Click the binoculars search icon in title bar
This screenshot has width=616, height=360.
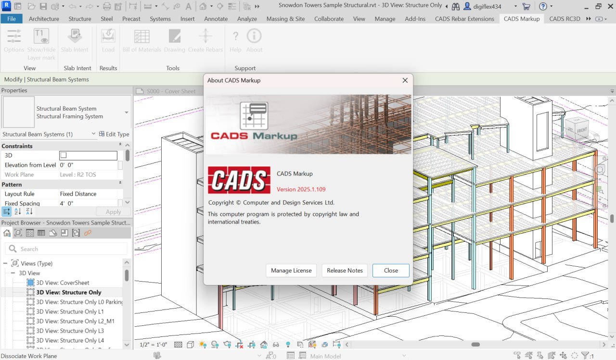[x=456, y=7]
